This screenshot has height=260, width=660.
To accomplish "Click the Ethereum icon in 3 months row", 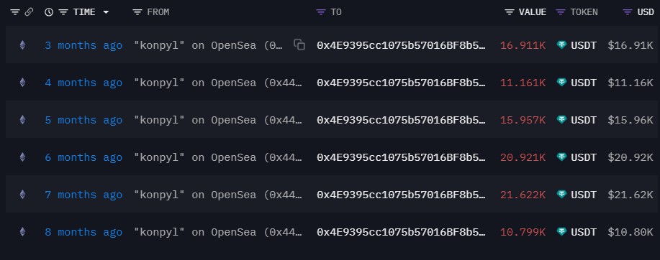I will point(23,45).
